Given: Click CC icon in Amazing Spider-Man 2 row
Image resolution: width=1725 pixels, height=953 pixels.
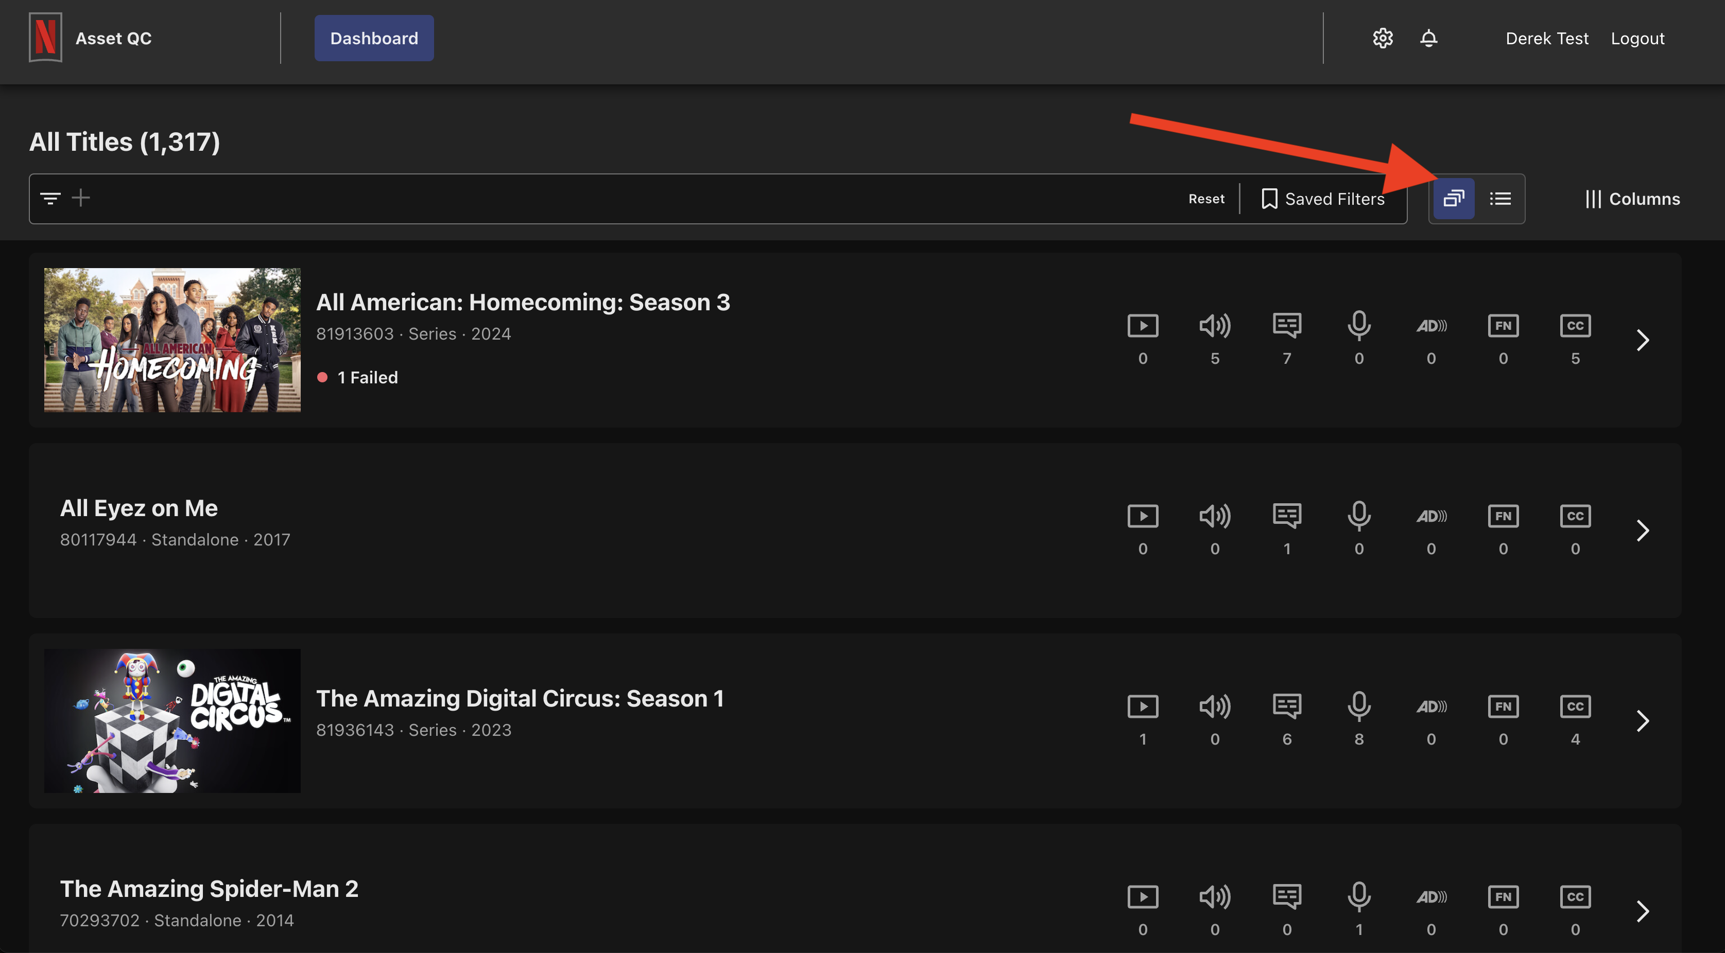Looking at the screenshot, I should point(1575,897).
